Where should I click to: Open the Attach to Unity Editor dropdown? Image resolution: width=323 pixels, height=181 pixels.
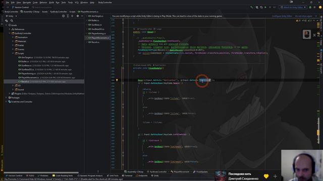point(293,7)
